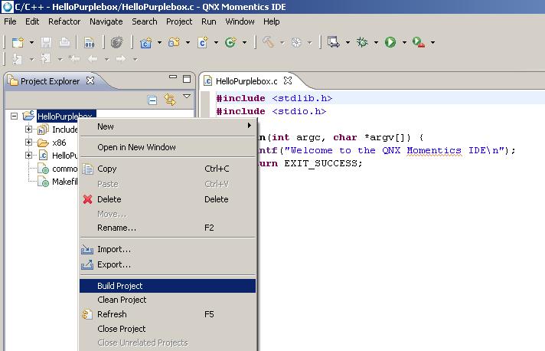Click the green new class icon
The image size is (545, 351).
tap(230, 42)
